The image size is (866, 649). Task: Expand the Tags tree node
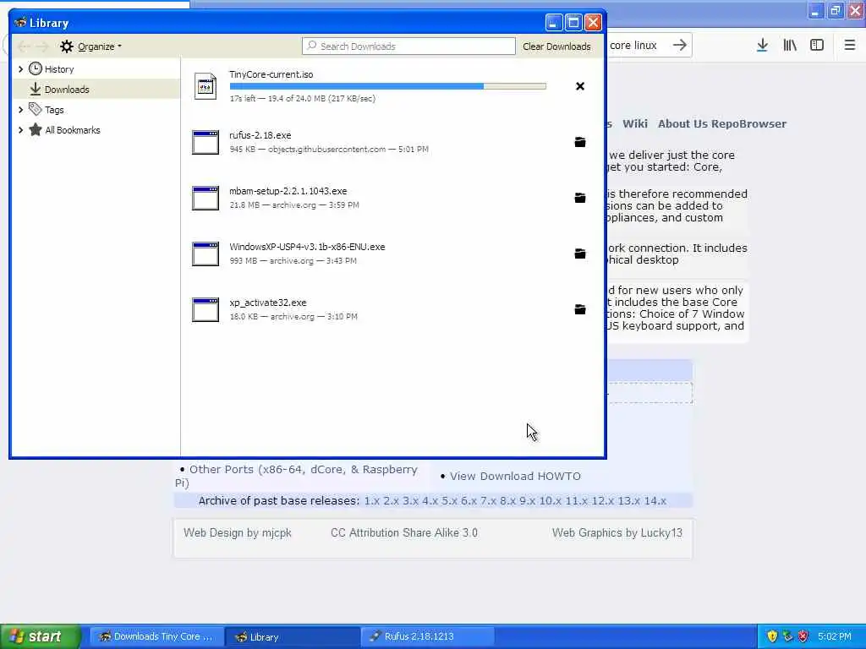tap(20, 110)
